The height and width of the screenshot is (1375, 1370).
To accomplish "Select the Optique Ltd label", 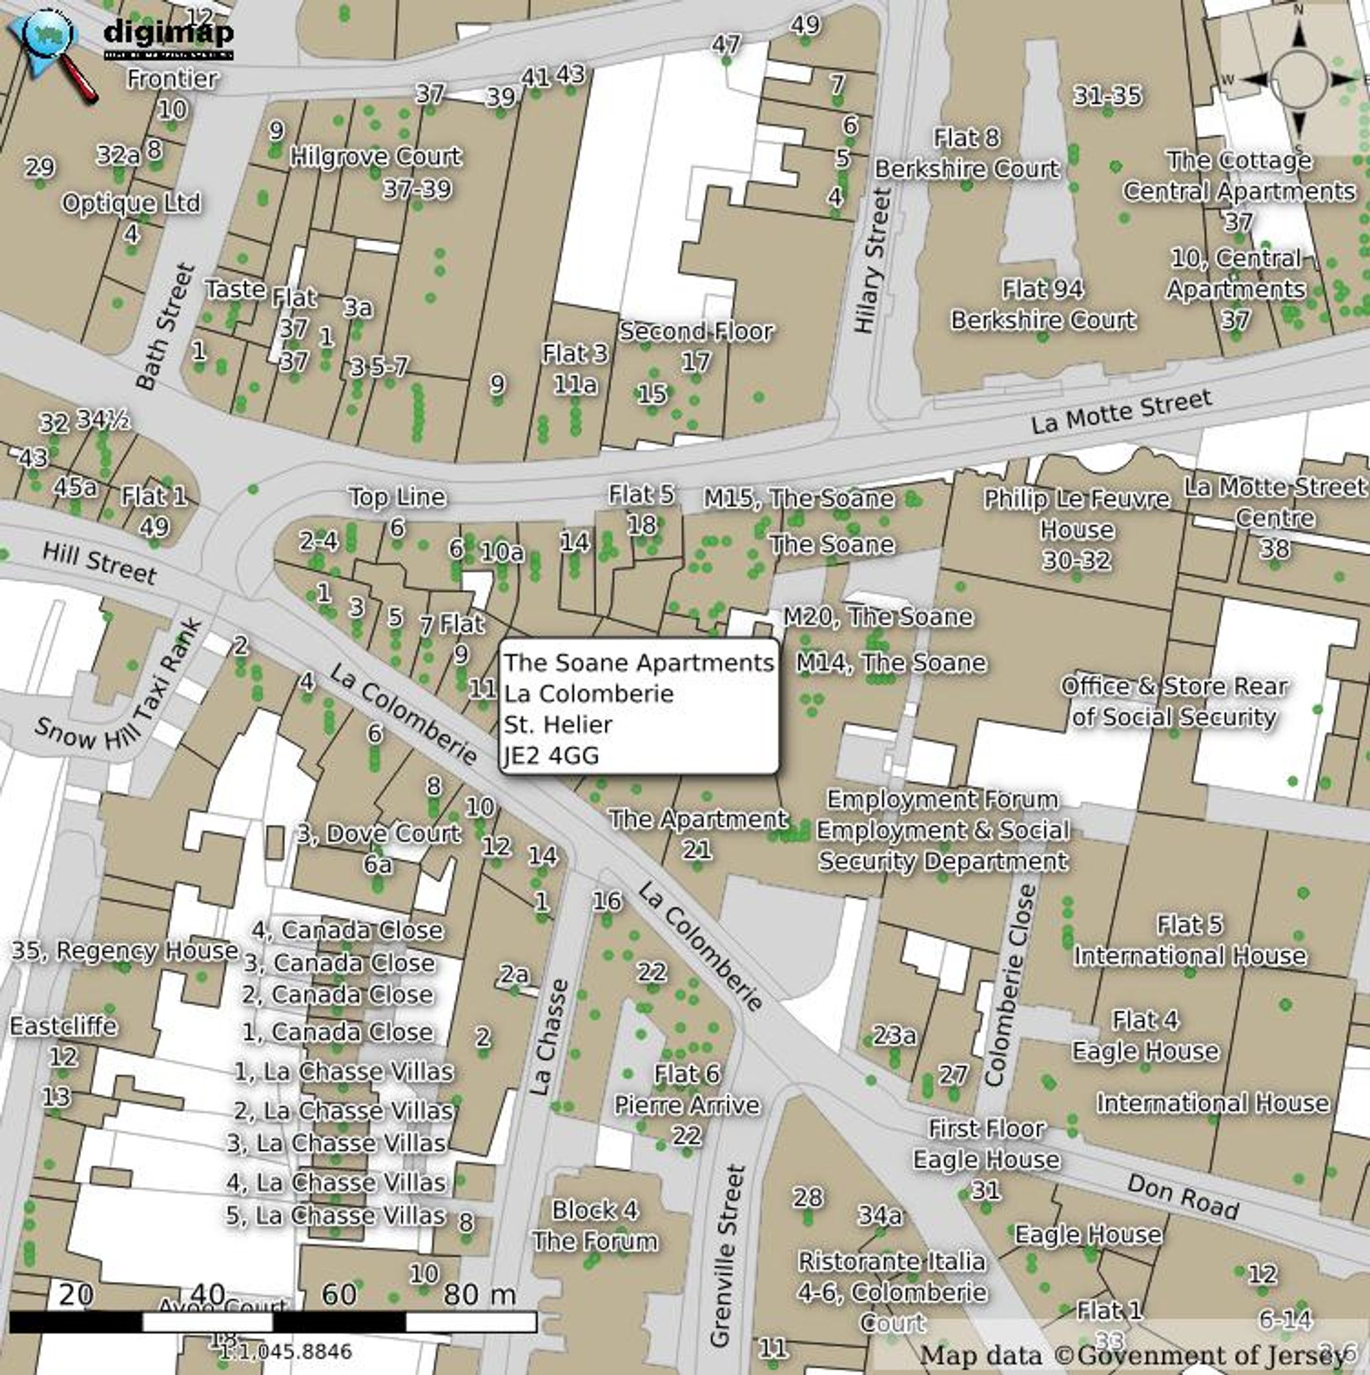I will (x=131, y=203).
